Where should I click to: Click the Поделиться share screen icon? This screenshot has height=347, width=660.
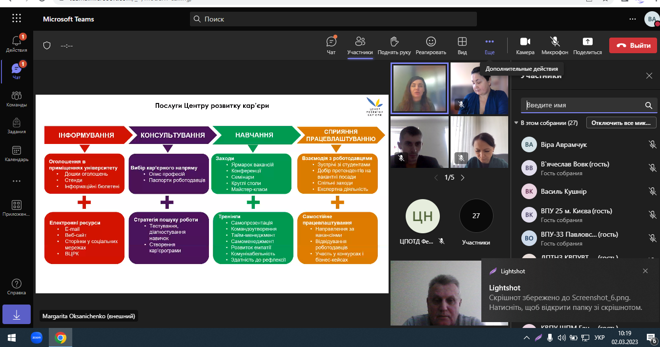pos(588,45)
